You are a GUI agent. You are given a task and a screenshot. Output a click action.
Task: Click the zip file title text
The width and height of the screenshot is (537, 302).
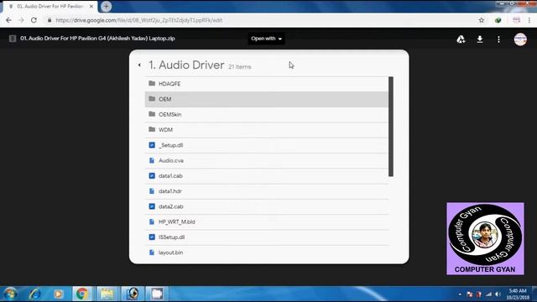pos(97,39)
